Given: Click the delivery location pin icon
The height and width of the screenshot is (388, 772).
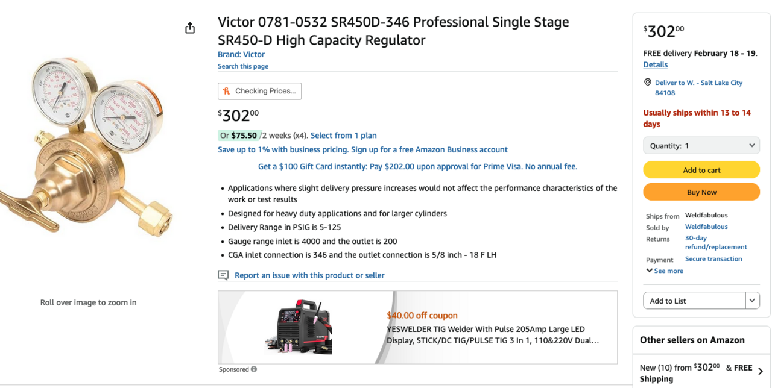Looking at the screenshot, I should [x=648, y=83].
